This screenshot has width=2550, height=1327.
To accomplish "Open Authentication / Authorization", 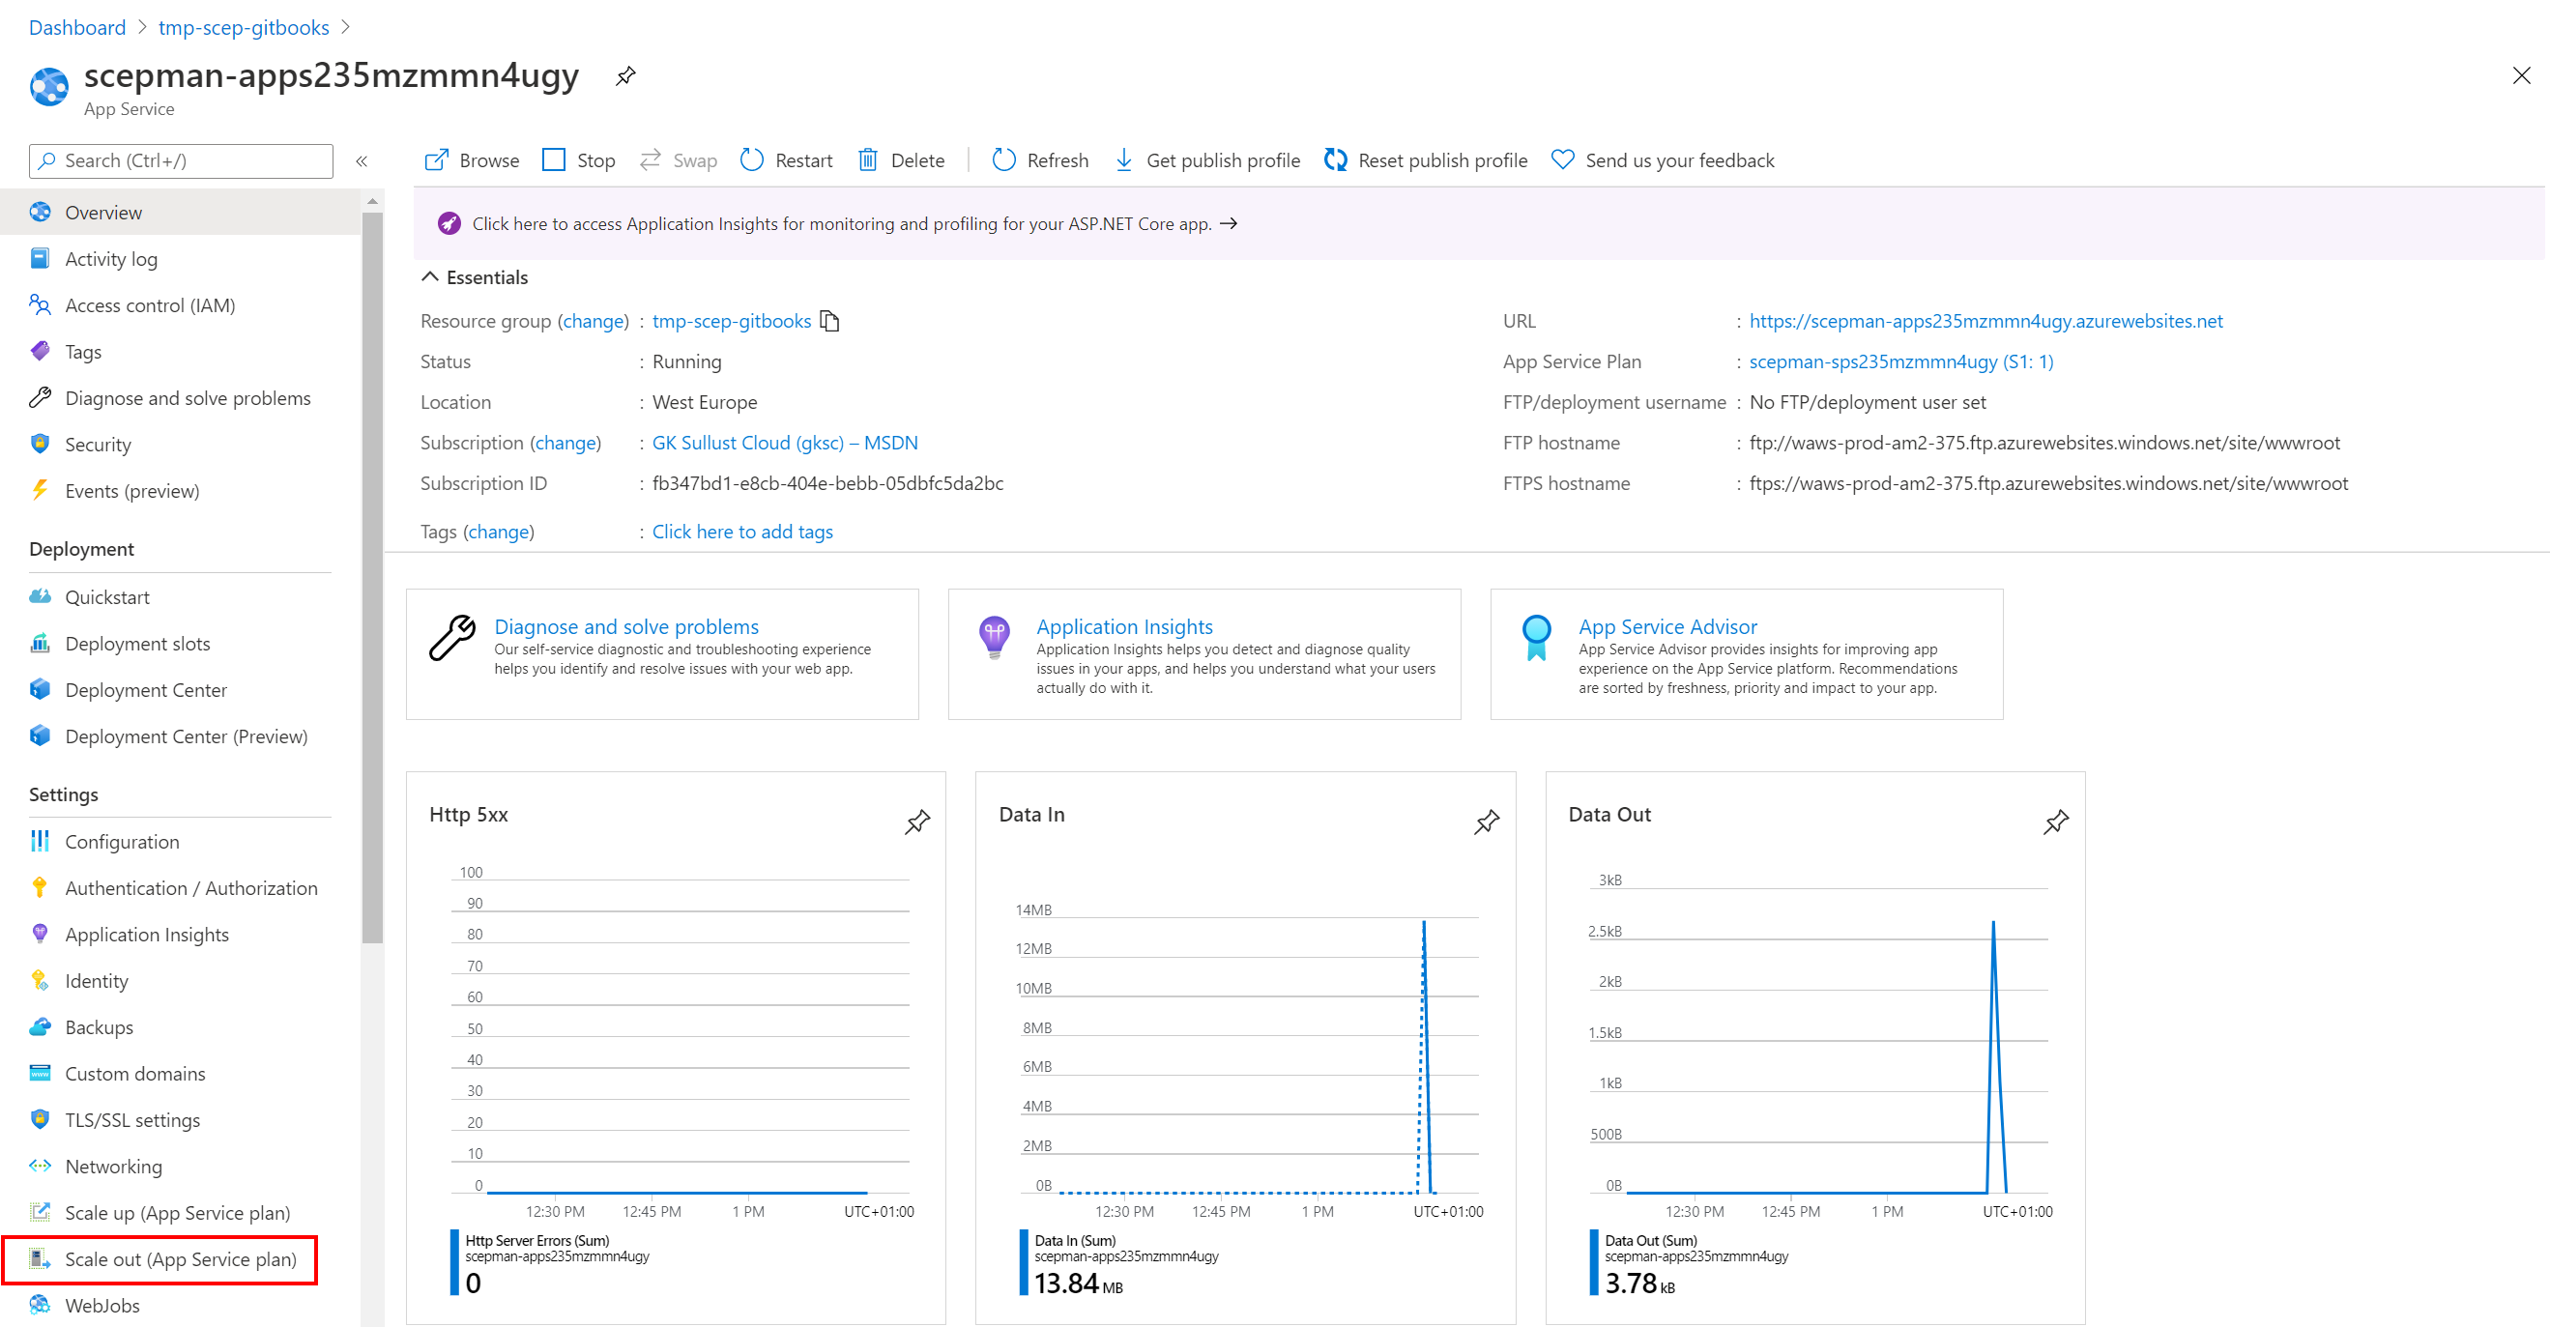I will (x=180, y=888).
